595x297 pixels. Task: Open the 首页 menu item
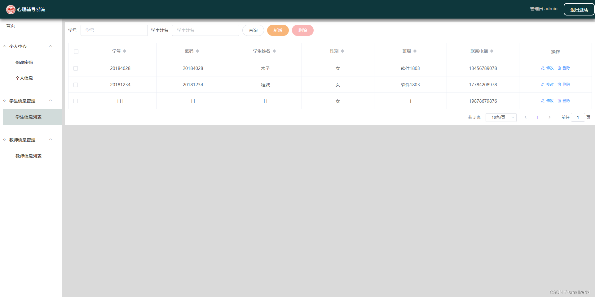point(11,26)
